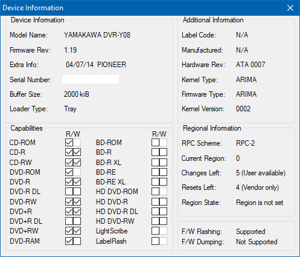Image resolution: width=300 pixels, height=257 pixels.
Task: Click the model name YAMAKAWA DVR-Y08
Action: (x=97, y=35)
